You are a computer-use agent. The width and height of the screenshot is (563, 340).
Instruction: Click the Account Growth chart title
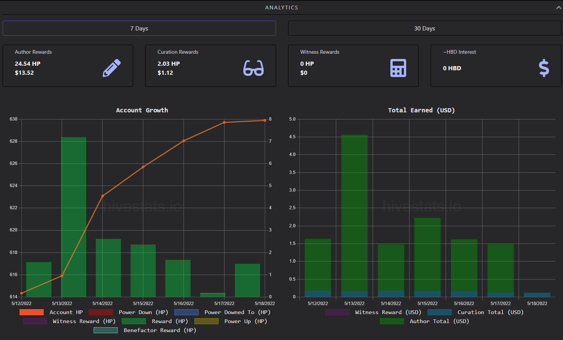click(142, 110)
